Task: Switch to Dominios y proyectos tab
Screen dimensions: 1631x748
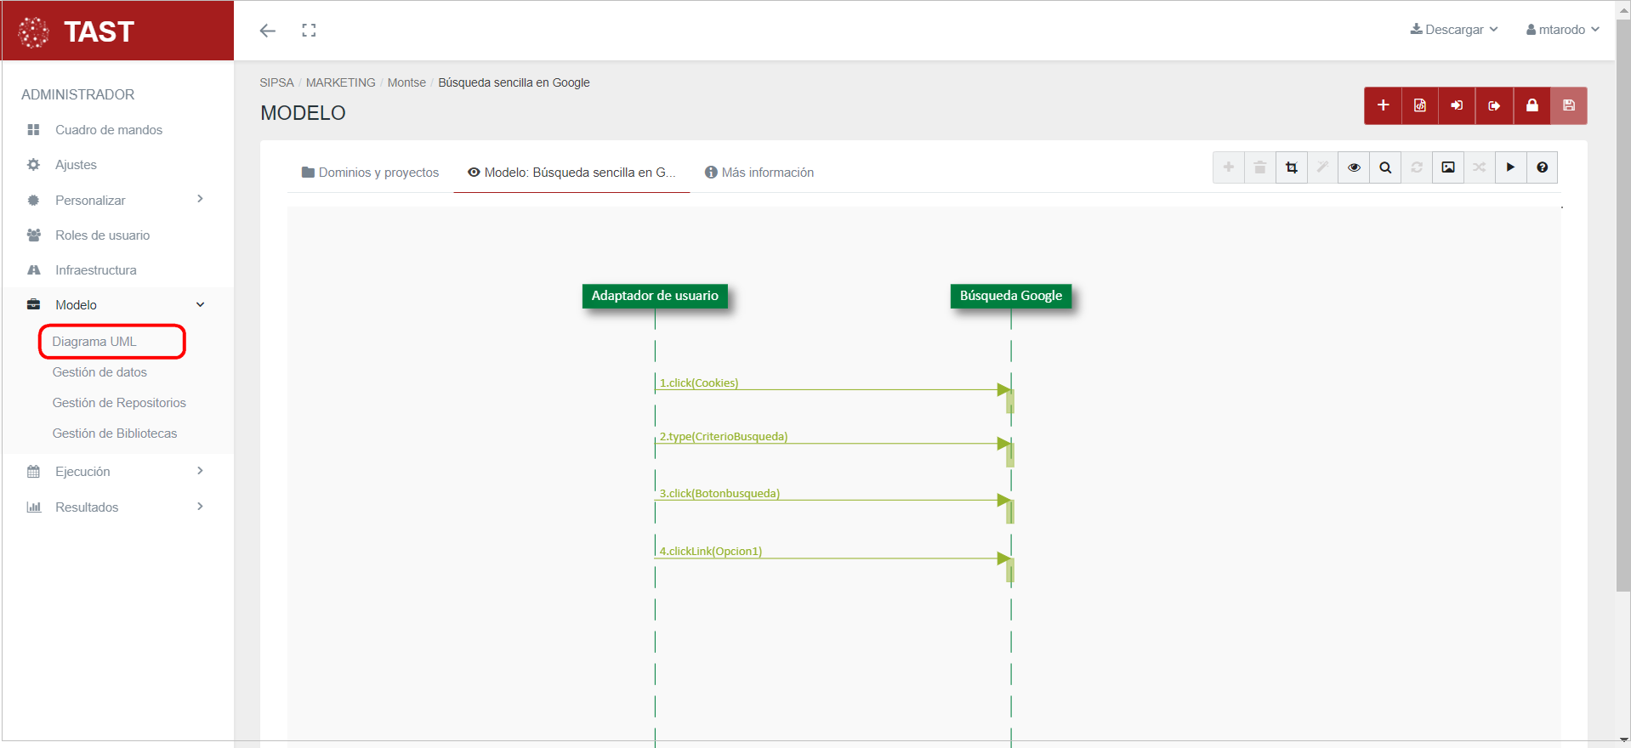Action: [370, 173]
